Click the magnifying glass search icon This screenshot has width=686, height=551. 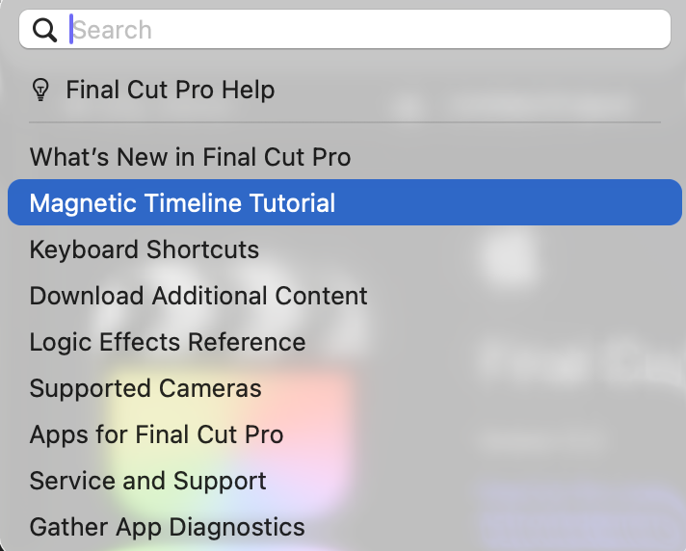[x=45, y=30]
